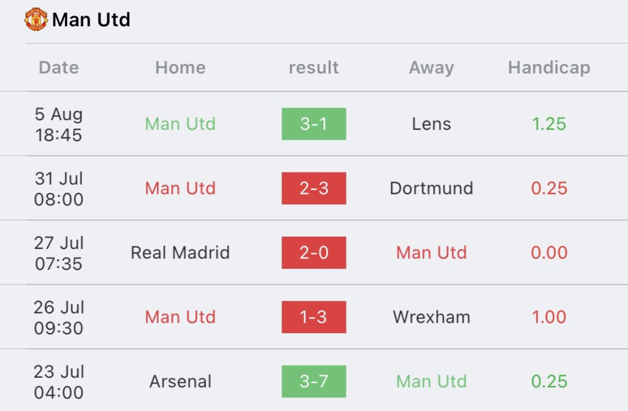Click the Home column header
The width and height of the screenshot is (628, 411).
click(x=180, y=67)
